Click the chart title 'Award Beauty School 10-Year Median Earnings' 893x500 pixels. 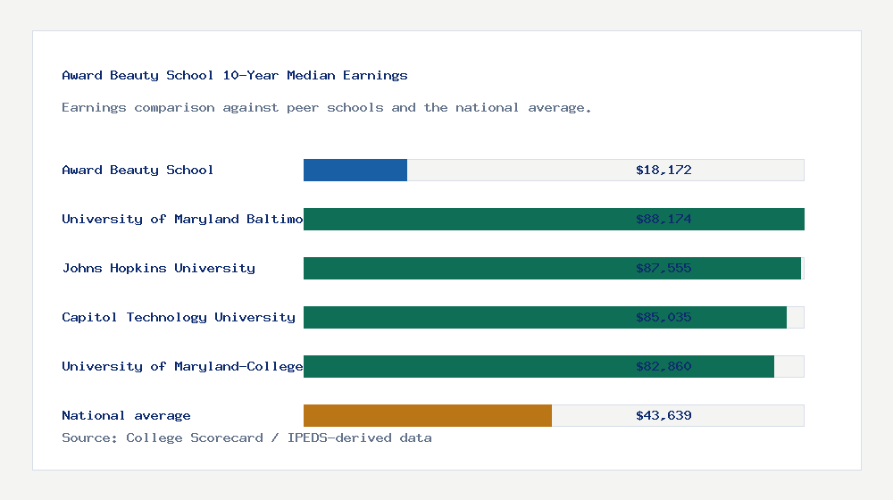(x=235, y=75)
